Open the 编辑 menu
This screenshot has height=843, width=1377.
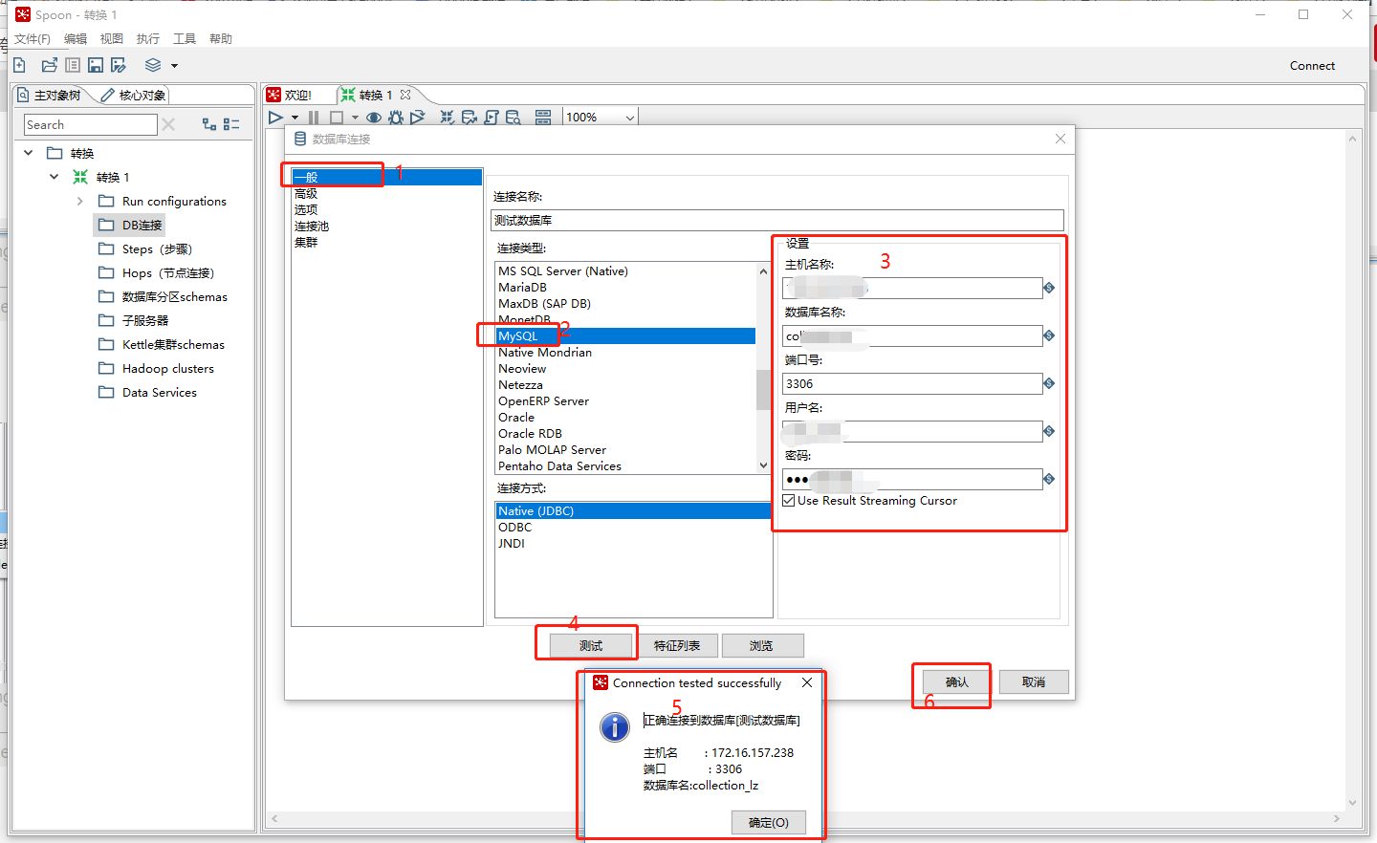click(76, 38)
